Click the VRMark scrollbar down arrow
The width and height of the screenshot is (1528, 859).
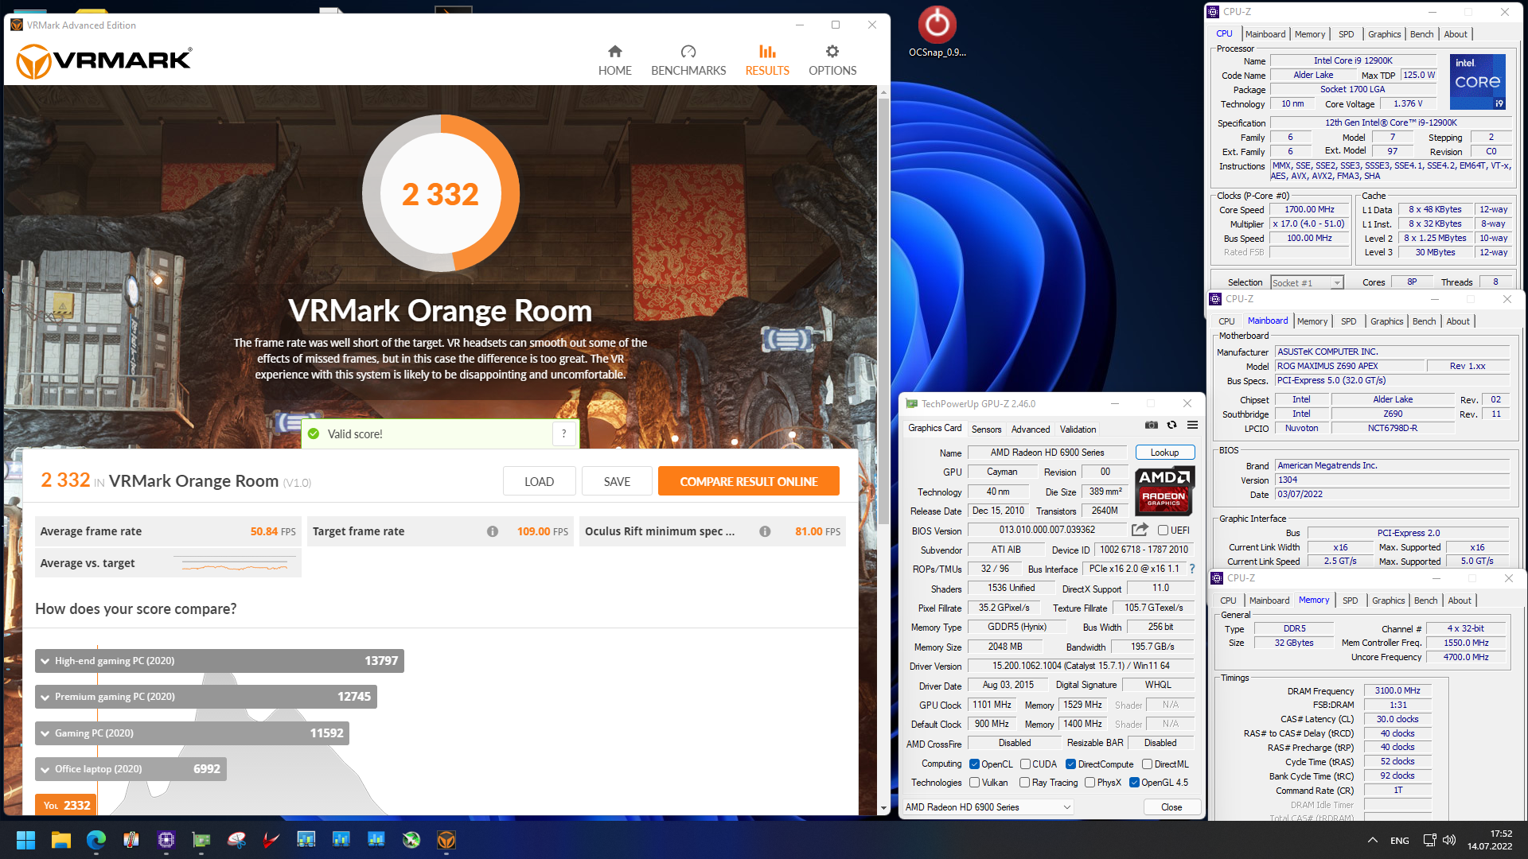click(883, 809)
